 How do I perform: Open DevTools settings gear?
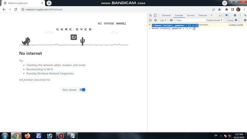coord(235,15)
